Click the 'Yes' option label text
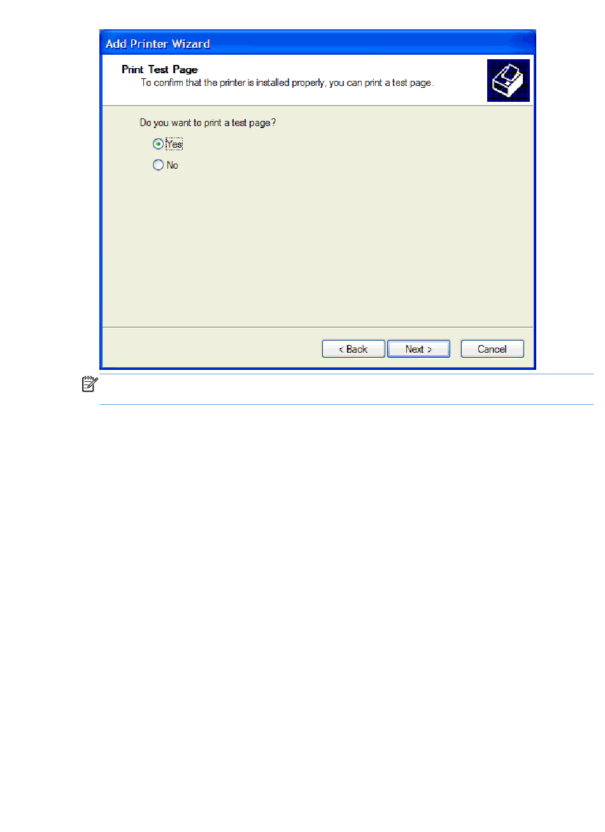 (x=174, y=144)
